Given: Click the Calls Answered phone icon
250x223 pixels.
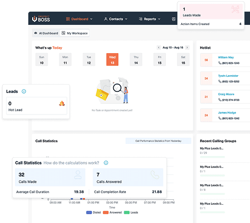Looking at the screenshot, I should pyautogui.click(x=155, y=175).
